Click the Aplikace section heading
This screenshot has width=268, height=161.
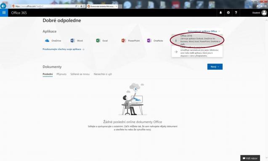pos(50,31)
